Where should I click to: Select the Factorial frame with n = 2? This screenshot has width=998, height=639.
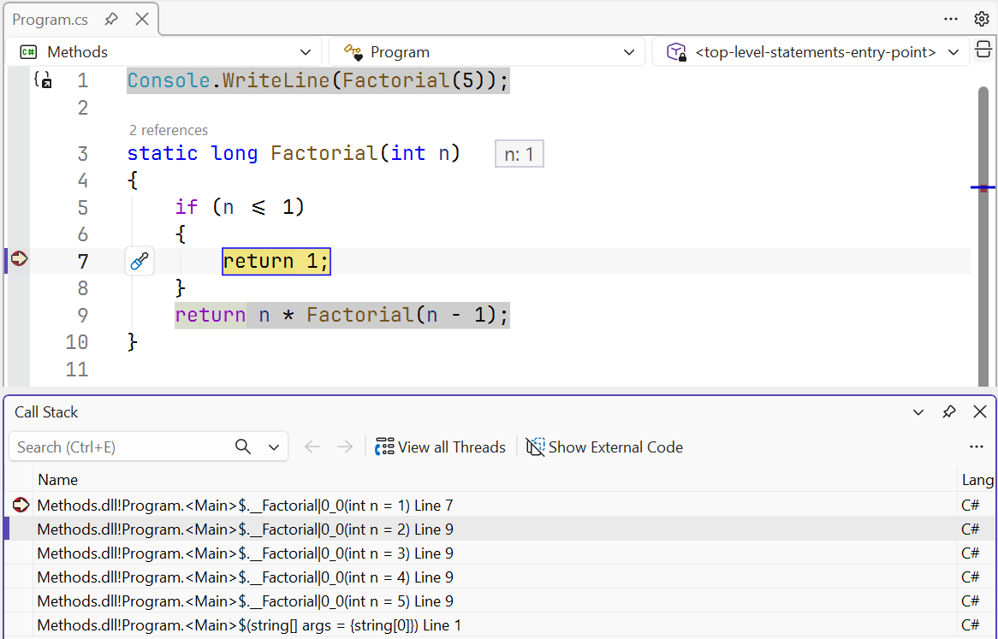click(x=500, y=529)
